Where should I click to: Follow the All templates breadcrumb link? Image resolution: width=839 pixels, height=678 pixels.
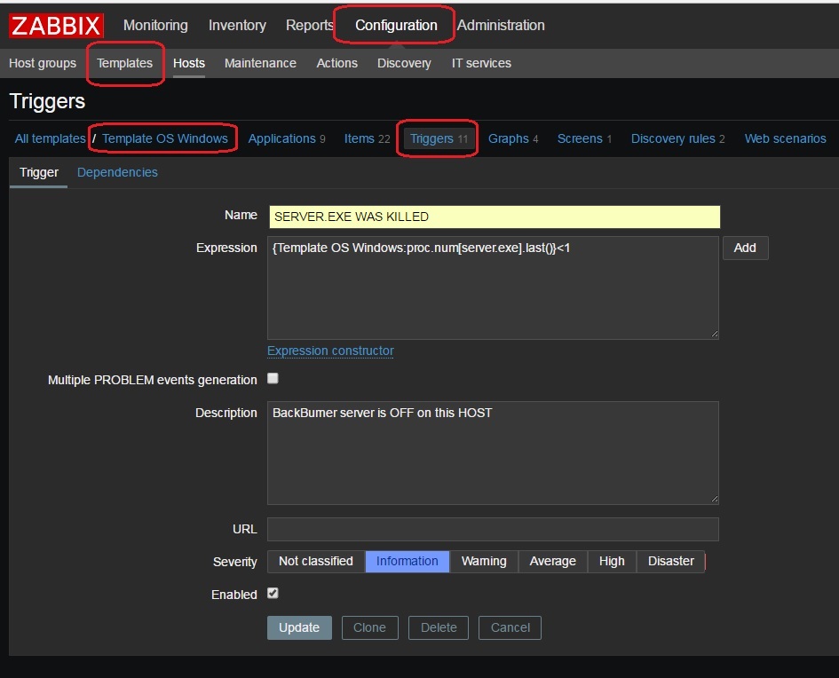click(51, 138)
